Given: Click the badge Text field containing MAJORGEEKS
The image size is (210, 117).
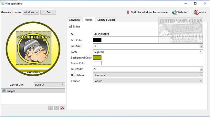Looking at the screenshot, I should tap(148, 34).
